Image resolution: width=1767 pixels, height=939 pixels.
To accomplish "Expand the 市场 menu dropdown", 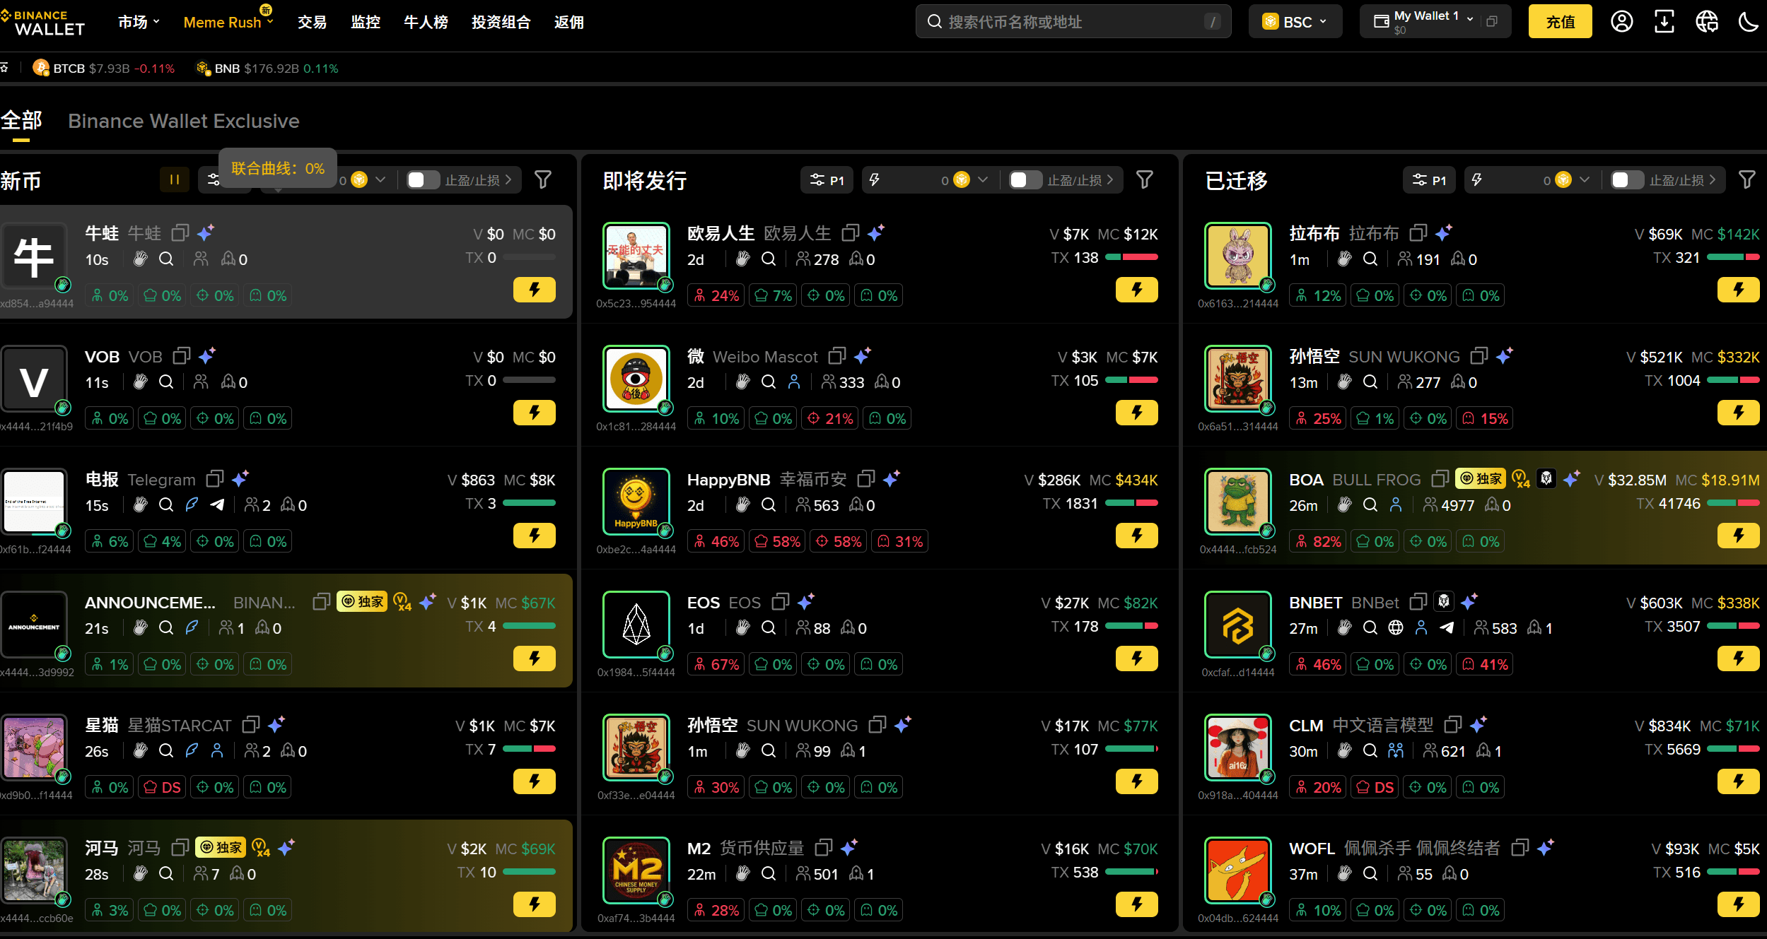I will 139,22.
